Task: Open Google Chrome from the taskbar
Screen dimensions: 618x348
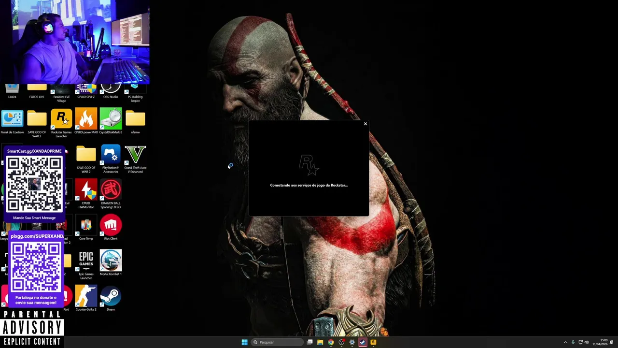Action: [331, 342]
